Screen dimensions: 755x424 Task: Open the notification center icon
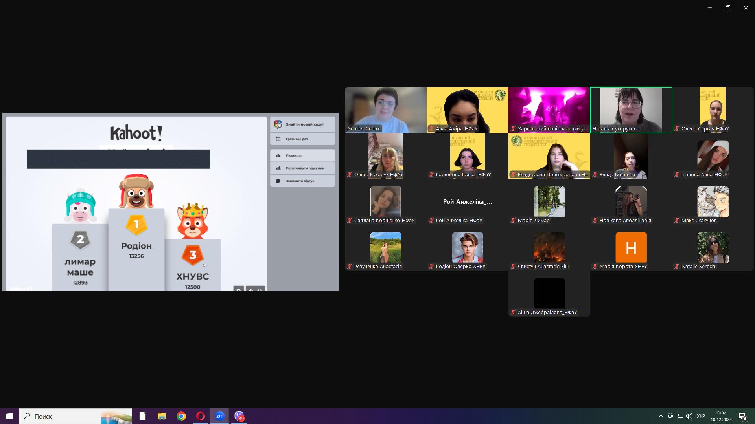pyautogui.click(x=743, y=416)
